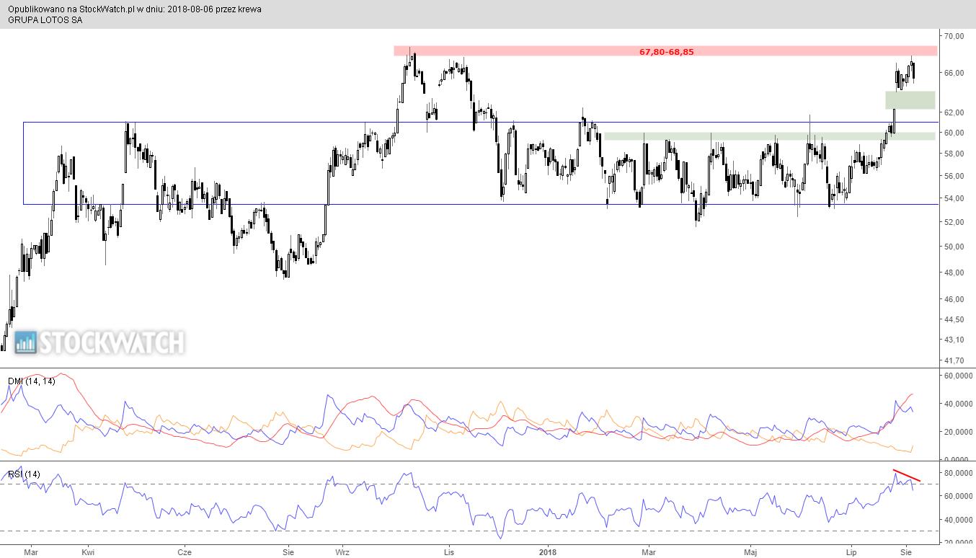
Task: Click the red divergence trendline on RSI
Action: coord(908,476)
